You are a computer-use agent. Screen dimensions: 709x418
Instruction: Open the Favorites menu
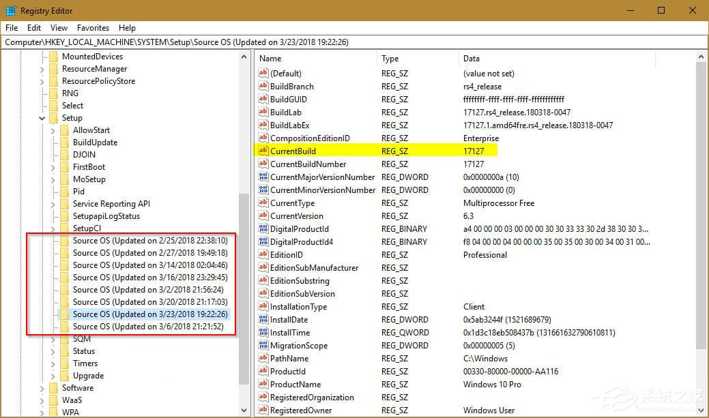(x=93, y=28)
